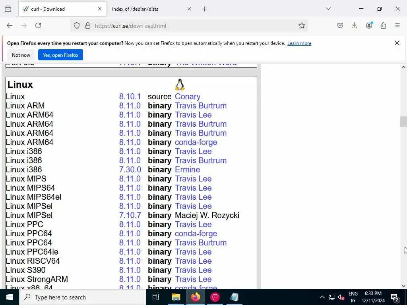
Task: Save page to Pocket
Action: pyautogui.click(x=340, y=25)
